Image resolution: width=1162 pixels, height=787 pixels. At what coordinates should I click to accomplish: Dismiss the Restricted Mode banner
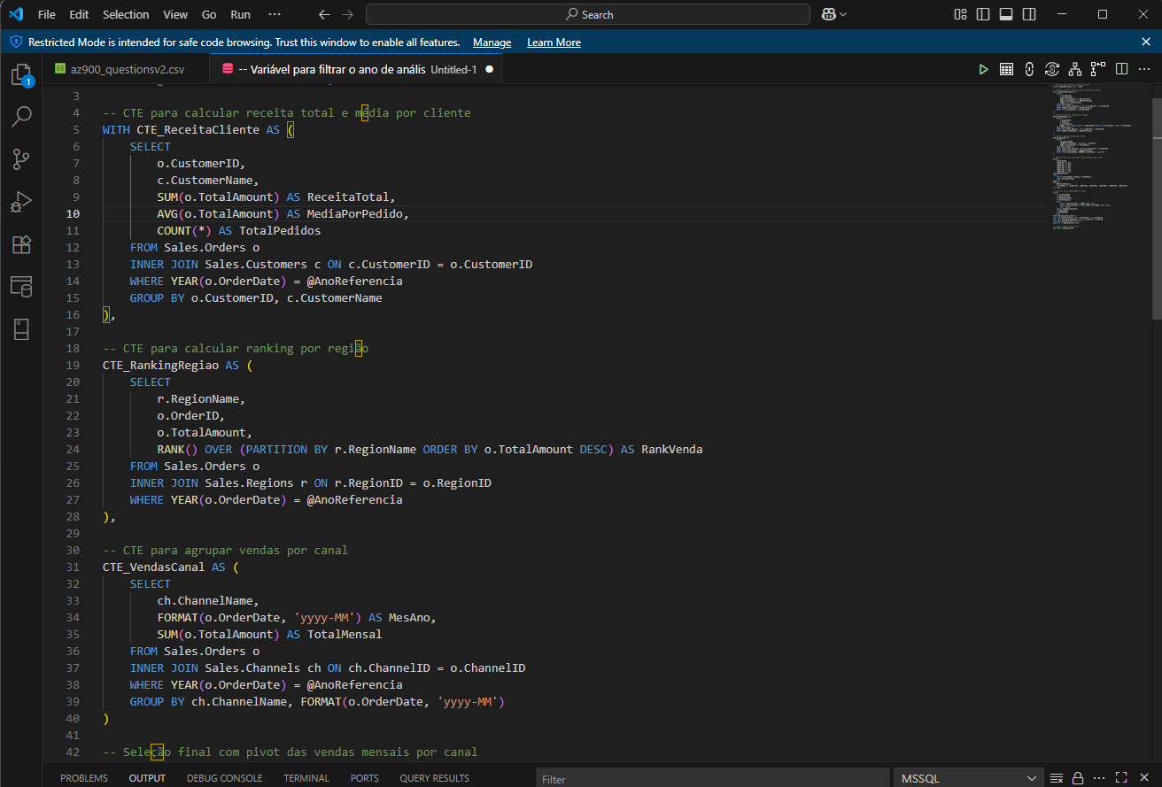tap(1146, 42)
